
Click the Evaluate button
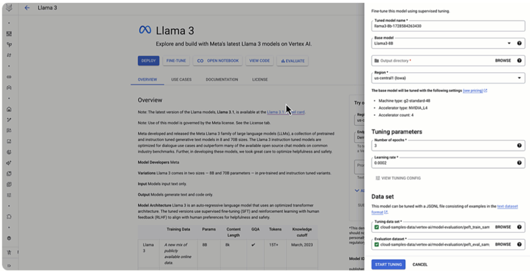click(x=292, y=61)
